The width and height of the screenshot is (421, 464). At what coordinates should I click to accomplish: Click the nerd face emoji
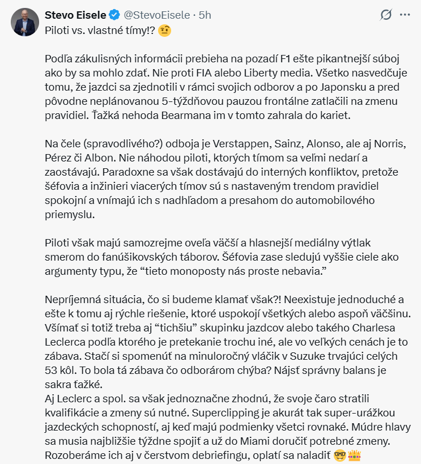(341, 456)
